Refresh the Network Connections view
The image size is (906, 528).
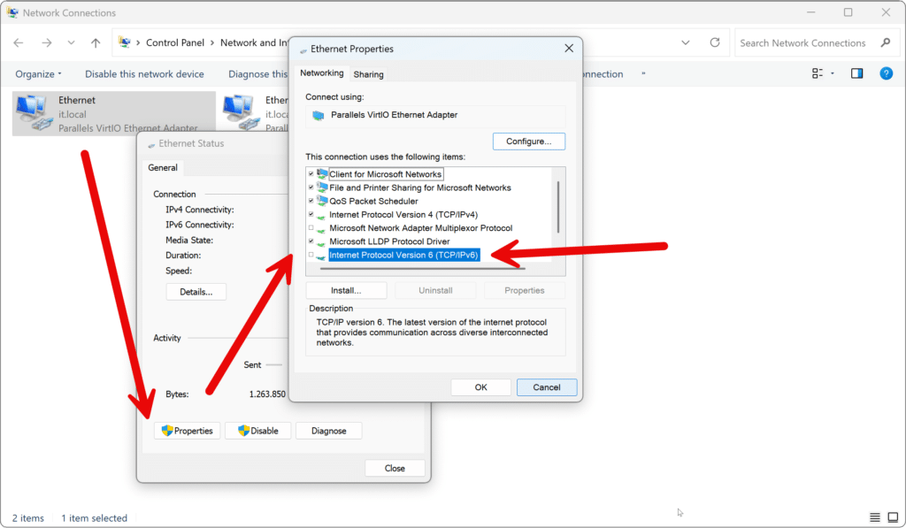713,42
